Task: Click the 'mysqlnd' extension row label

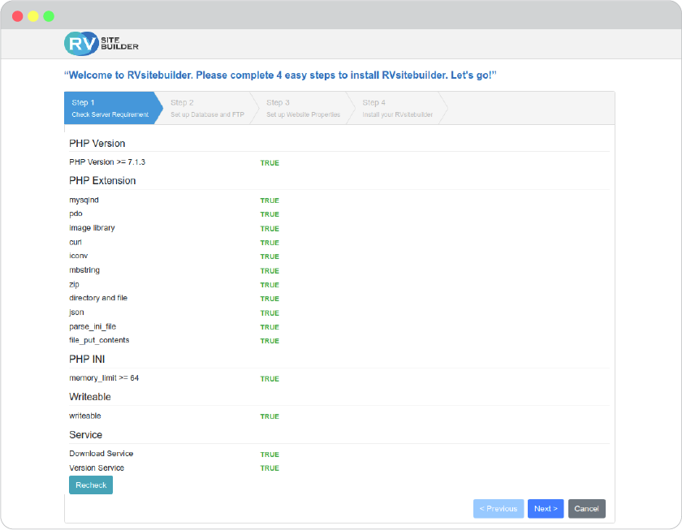Action: [x=84, y=200]
